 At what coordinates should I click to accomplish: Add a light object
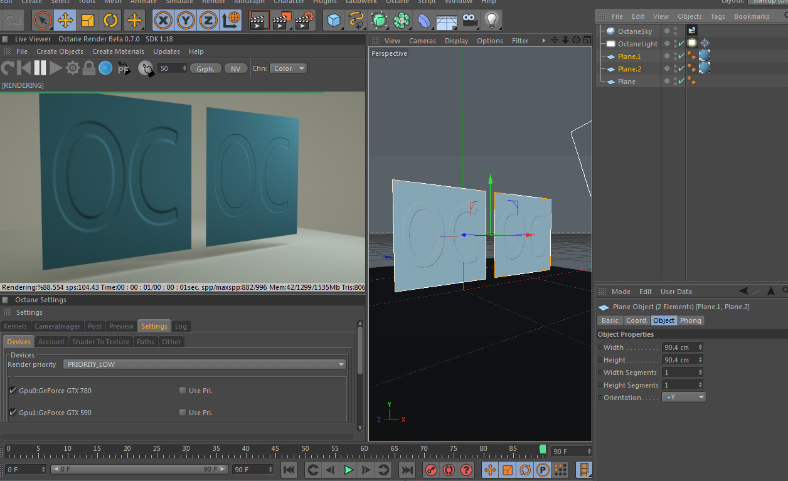[492, 21]
